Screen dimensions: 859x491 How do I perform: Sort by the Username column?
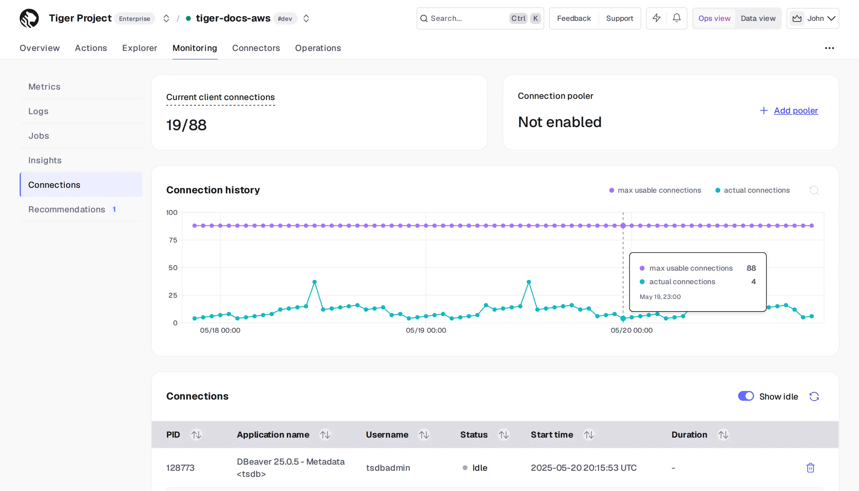(424, 435)
